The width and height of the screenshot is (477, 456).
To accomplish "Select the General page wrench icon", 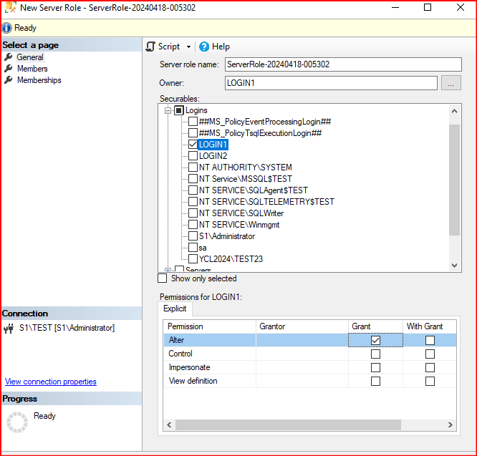I will tap(9, 57).
